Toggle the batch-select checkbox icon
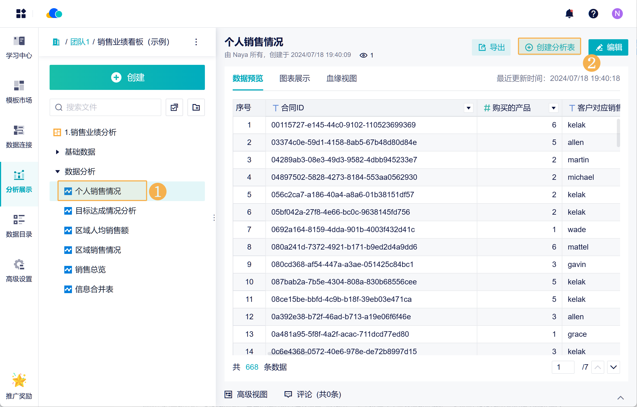Screen dimensions: 637x407 [x=174, y=107]
